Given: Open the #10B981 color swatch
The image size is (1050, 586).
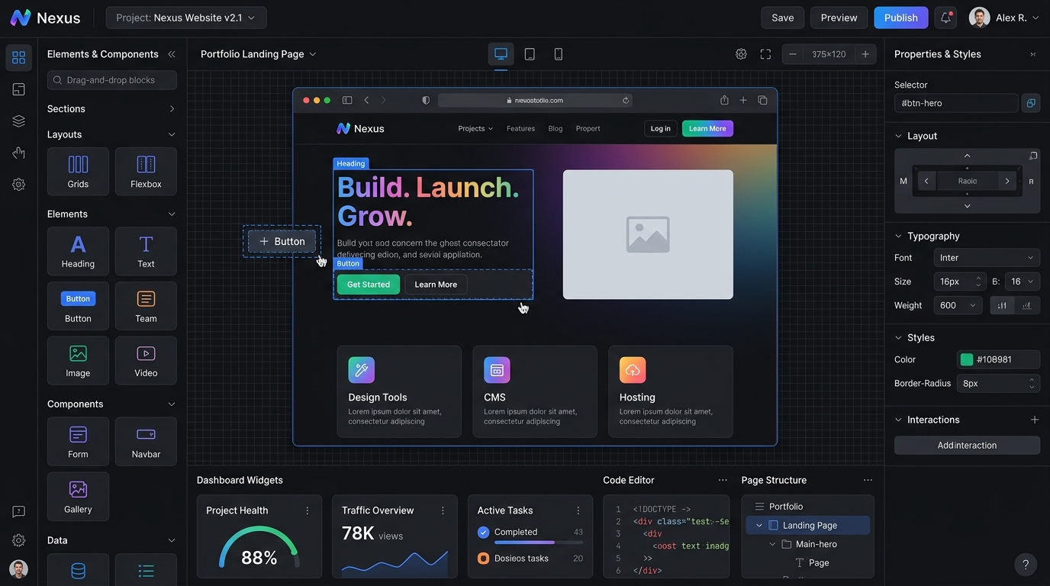Looking at the screenshot, I should 967,360.
